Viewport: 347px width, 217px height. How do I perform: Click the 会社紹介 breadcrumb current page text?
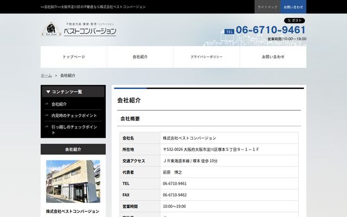(x=68, y=75)
